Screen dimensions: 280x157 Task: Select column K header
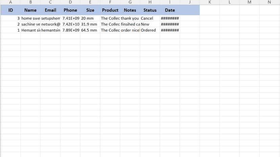(x=210, y=2)
